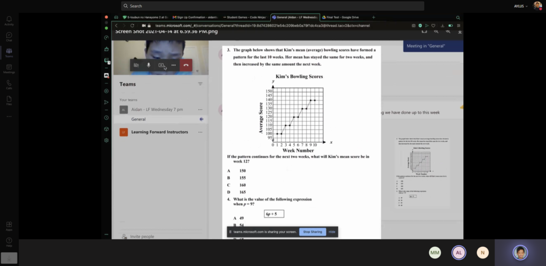Click Hide in the screen sharing banner
546x266 pixels.
pos(332,232)
